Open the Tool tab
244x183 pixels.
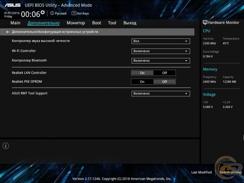[112, 23]
